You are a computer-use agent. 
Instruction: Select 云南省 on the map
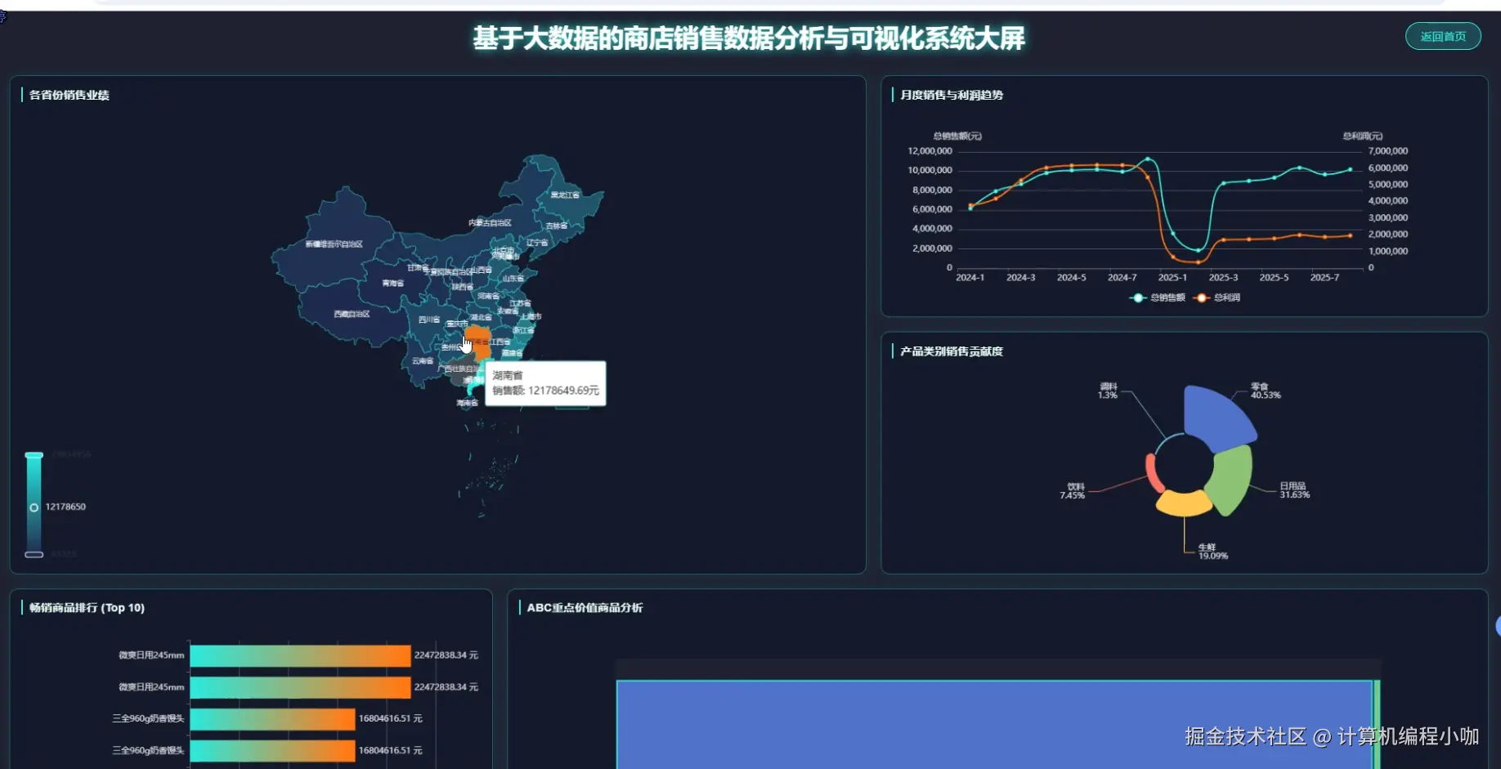(423, 360)
